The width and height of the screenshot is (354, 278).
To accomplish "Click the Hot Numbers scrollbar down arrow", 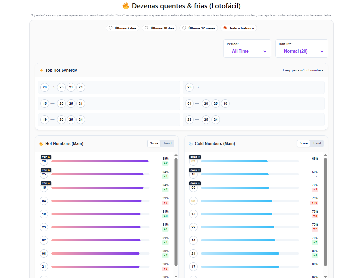I will pos(176,276).
